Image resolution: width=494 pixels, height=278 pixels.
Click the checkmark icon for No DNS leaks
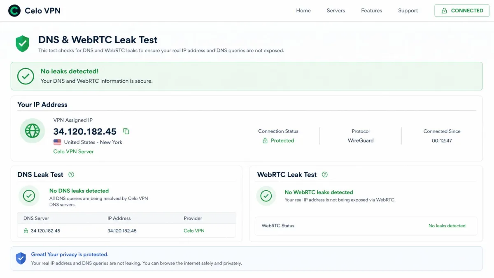29,196
